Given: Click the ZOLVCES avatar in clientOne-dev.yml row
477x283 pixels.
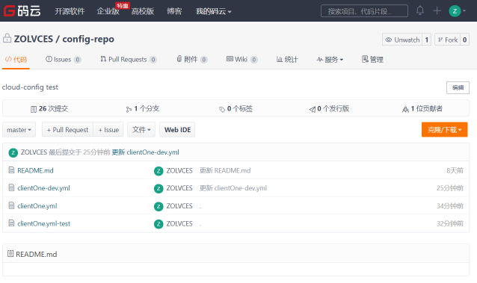Looking at the screenshot, I should point(159,188).
